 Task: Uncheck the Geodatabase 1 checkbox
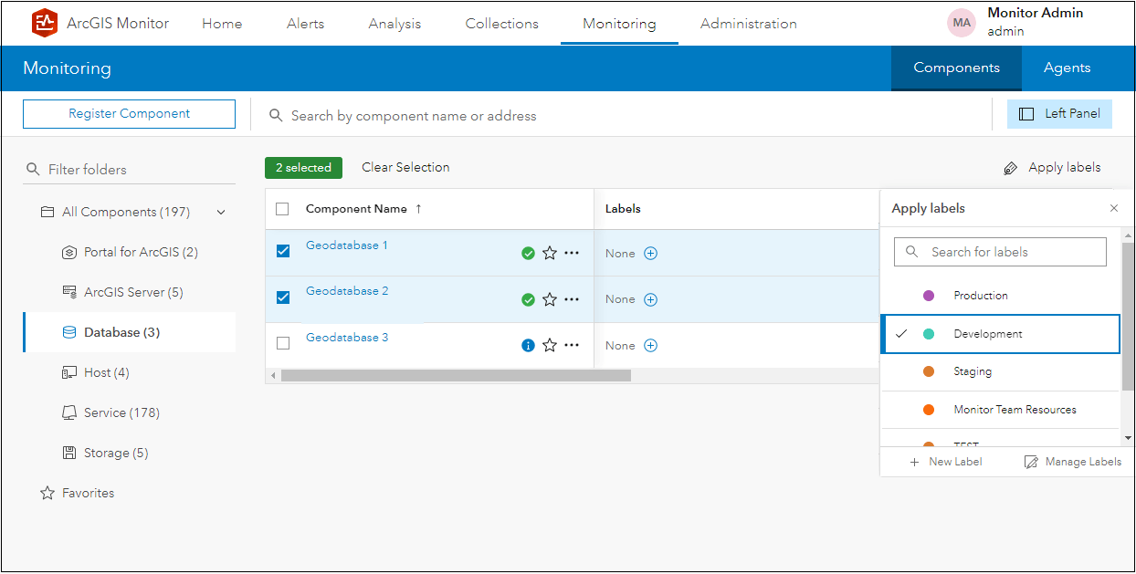point(283,251)
